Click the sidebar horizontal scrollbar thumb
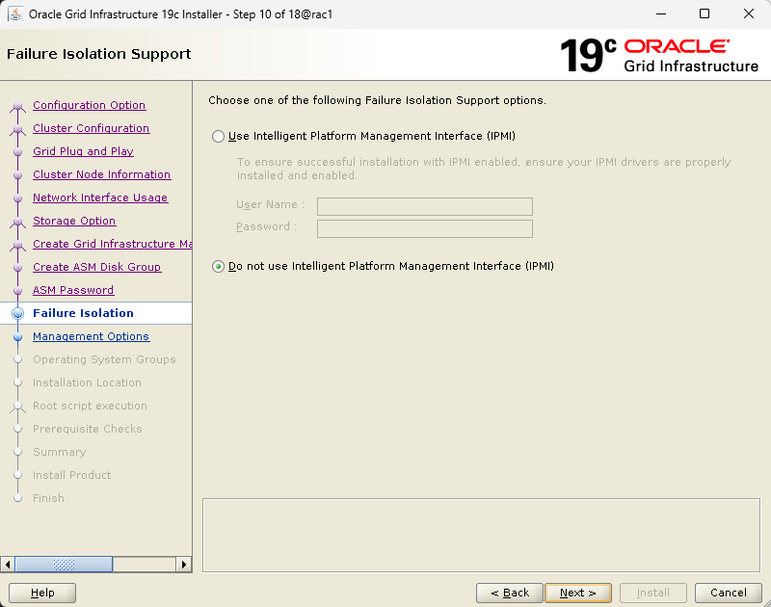 64,565
